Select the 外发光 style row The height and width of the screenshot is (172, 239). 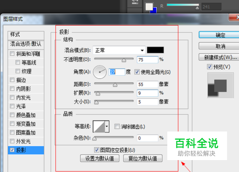pos(26,141)
